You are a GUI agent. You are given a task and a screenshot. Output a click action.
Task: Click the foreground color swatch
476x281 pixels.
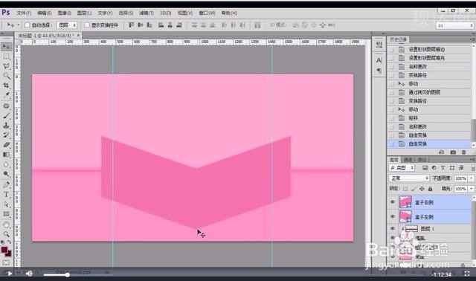coord(4,250)
